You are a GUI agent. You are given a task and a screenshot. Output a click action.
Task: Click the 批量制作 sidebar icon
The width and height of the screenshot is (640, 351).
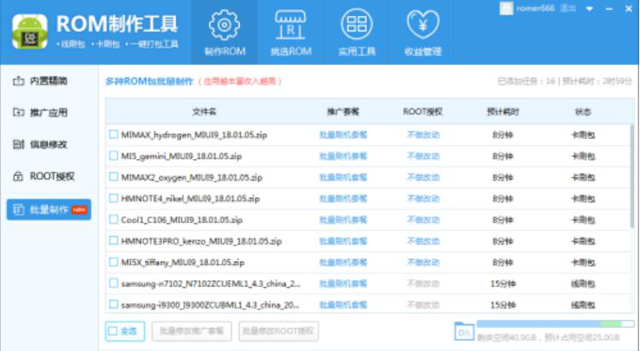(19, 210)
